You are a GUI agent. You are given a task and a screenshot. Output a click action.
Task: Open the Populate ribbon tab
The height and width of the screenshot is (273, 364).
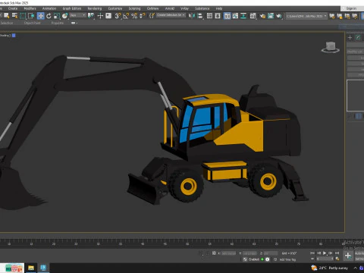58,23
